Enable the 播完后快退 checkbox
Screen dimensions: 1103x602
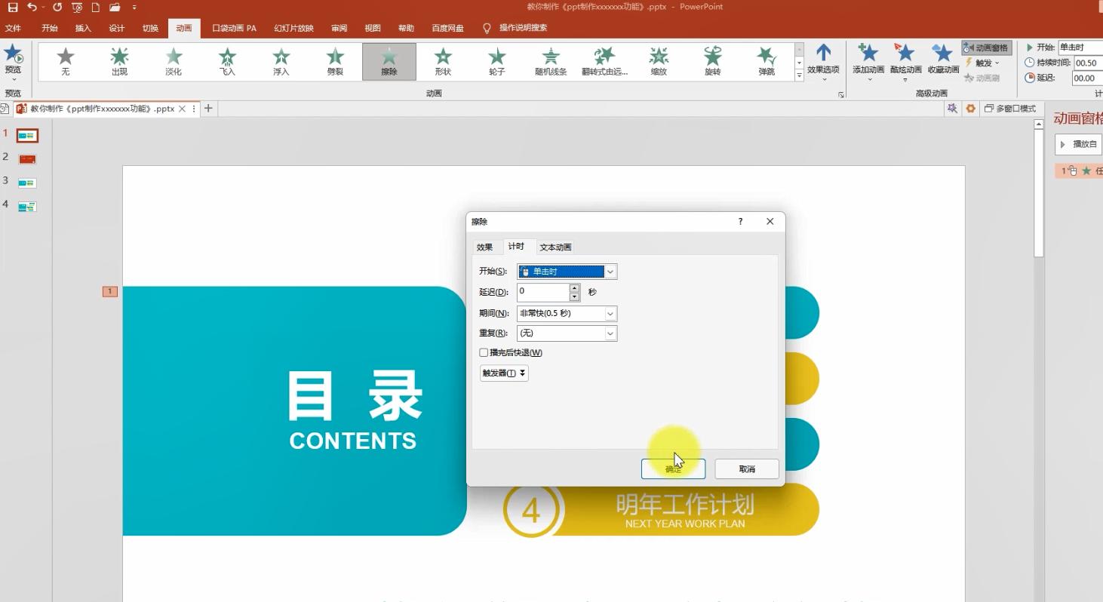[484, 352]
